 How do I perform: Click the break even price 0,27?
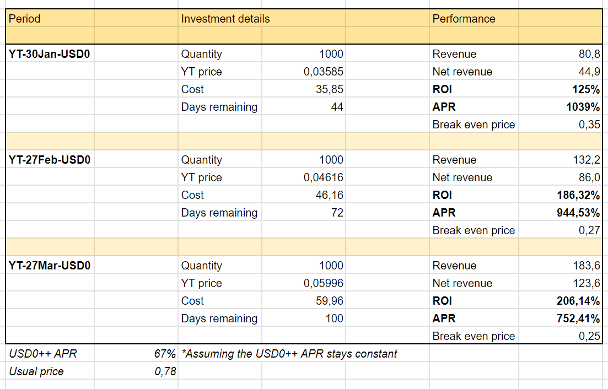click(589, 230)
